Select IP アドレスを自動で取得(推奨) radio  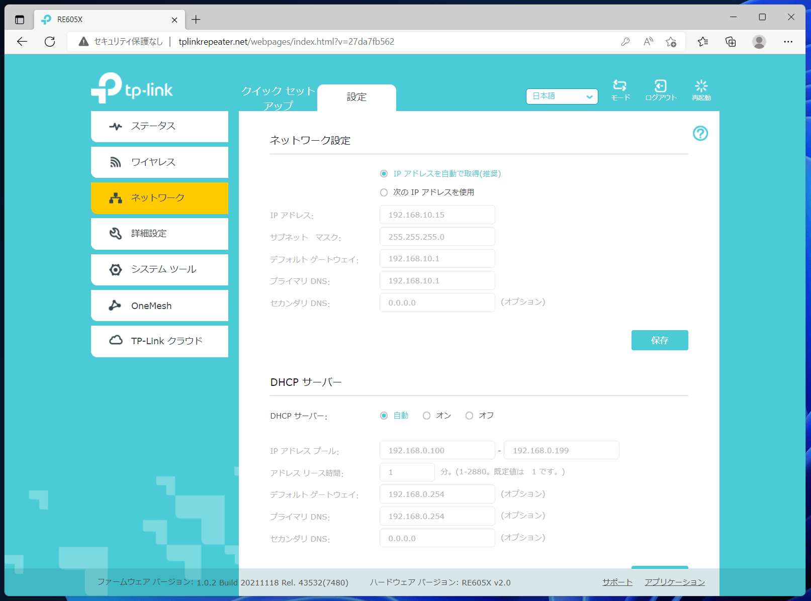pos(384,174)
